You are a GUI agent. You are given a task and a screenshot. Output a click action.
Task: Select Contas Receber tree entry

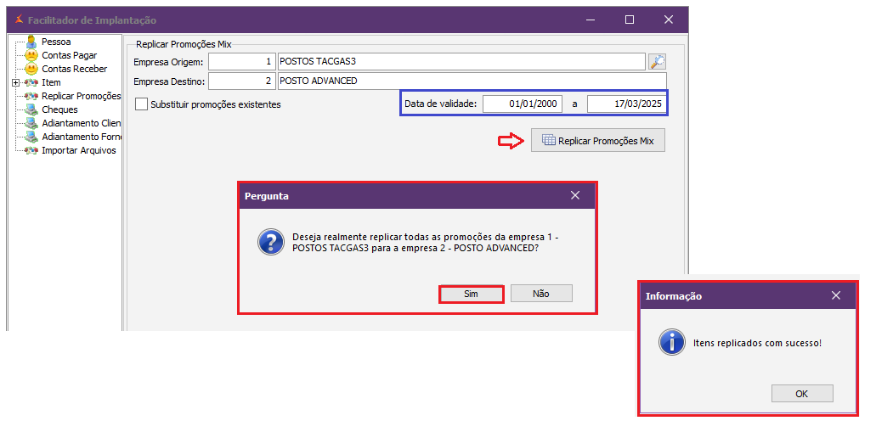pos(74,69)
